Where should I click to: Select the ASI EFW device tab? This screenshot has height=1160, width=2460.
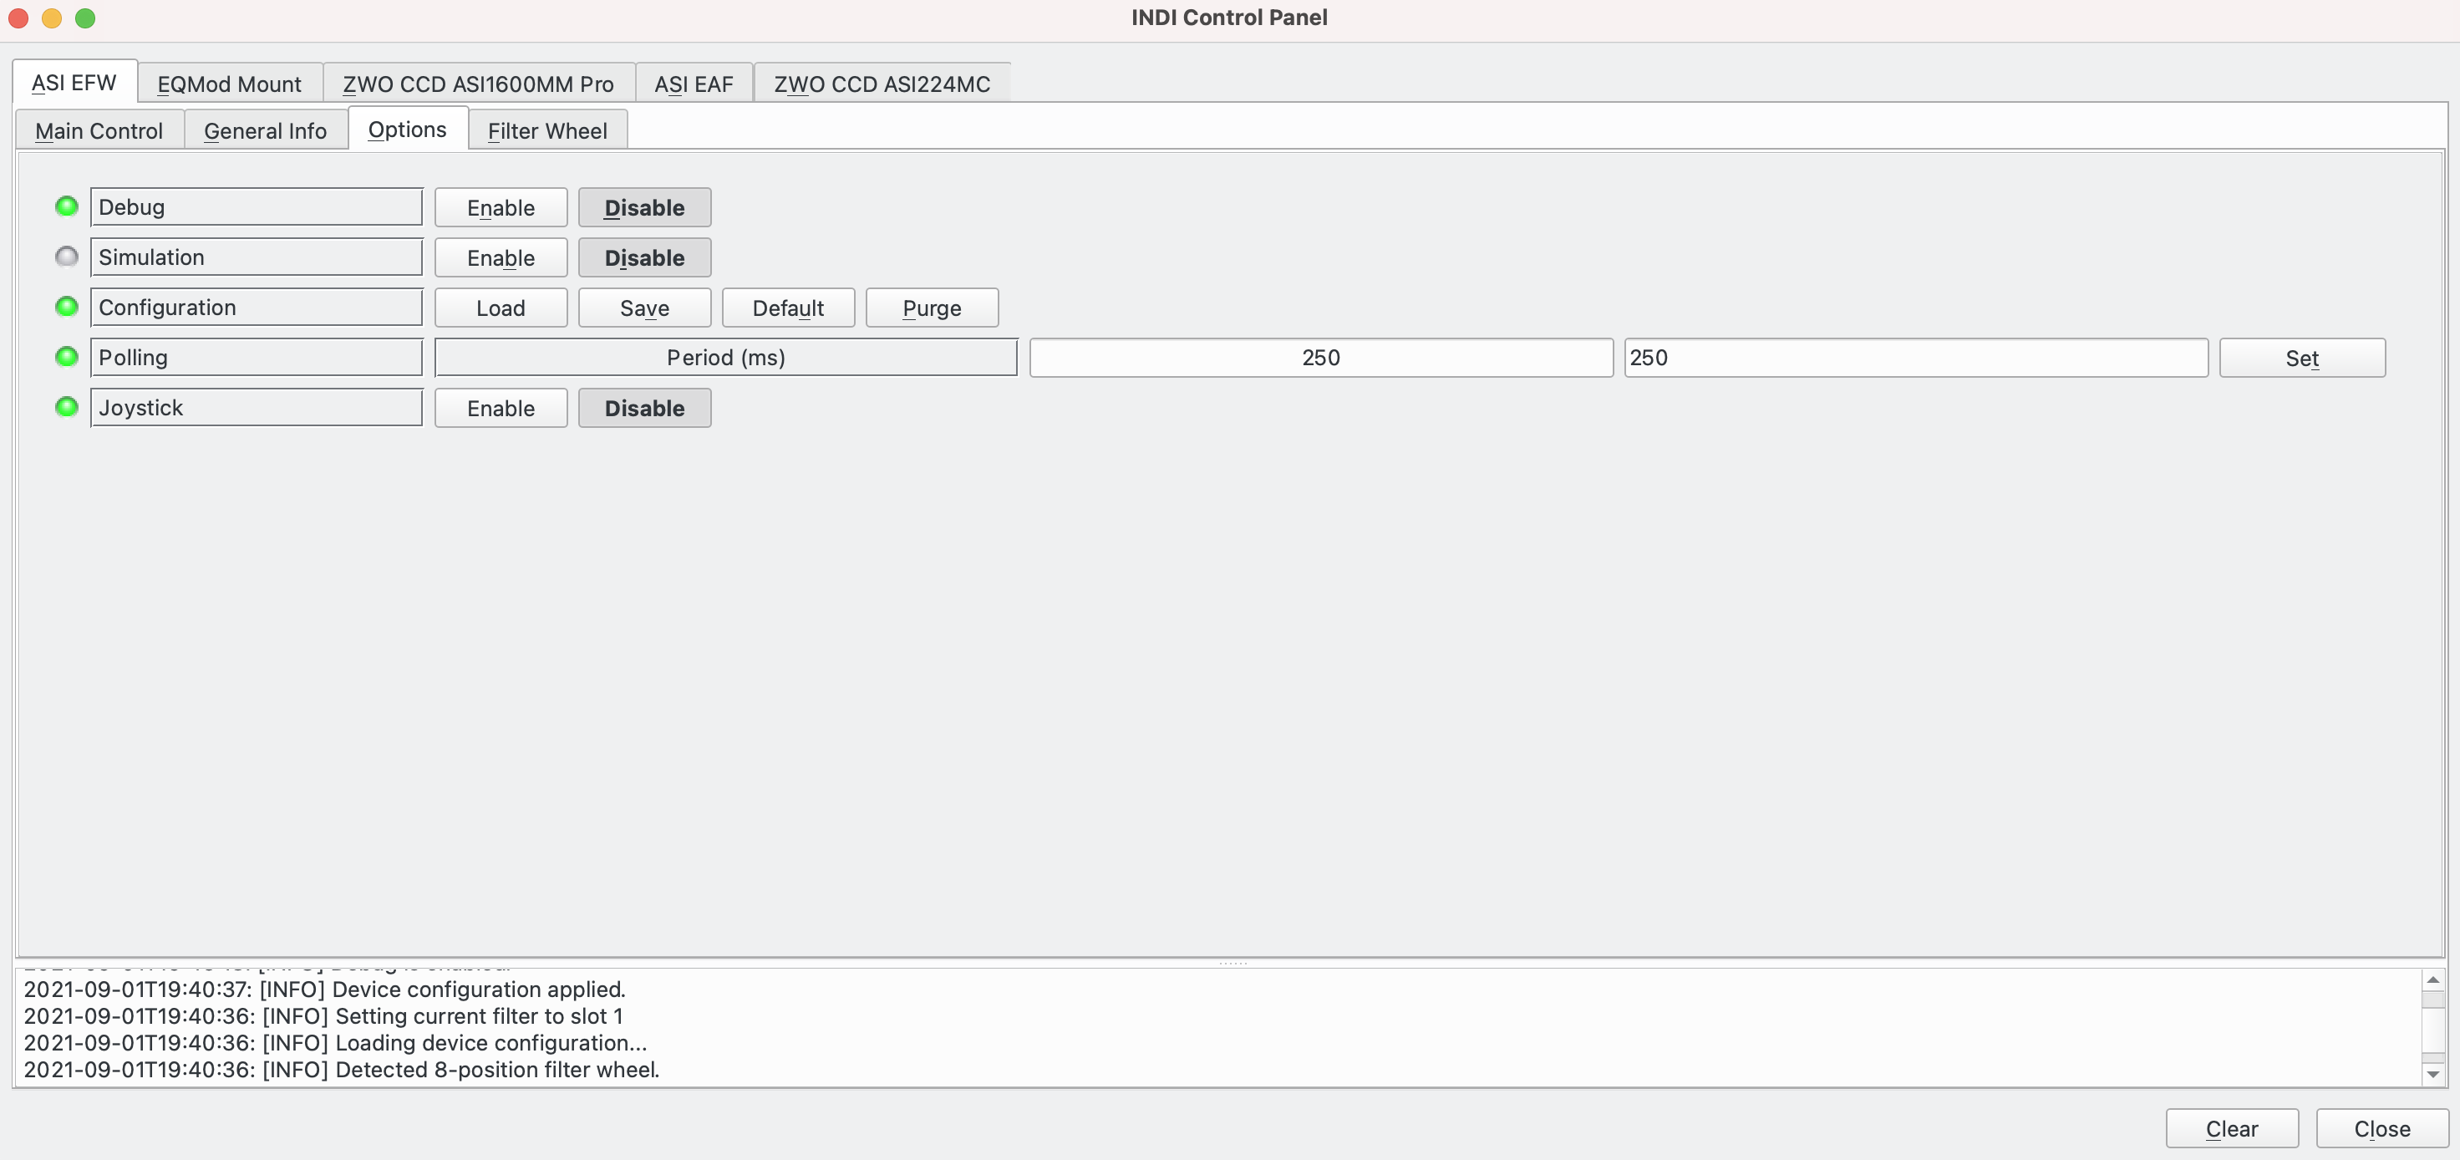[72, 82]
